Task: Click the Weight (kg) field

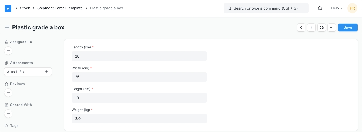Action: click(x=139, y=118)
